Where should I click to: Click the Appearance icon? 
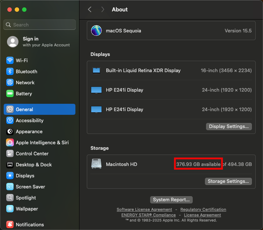10,131
